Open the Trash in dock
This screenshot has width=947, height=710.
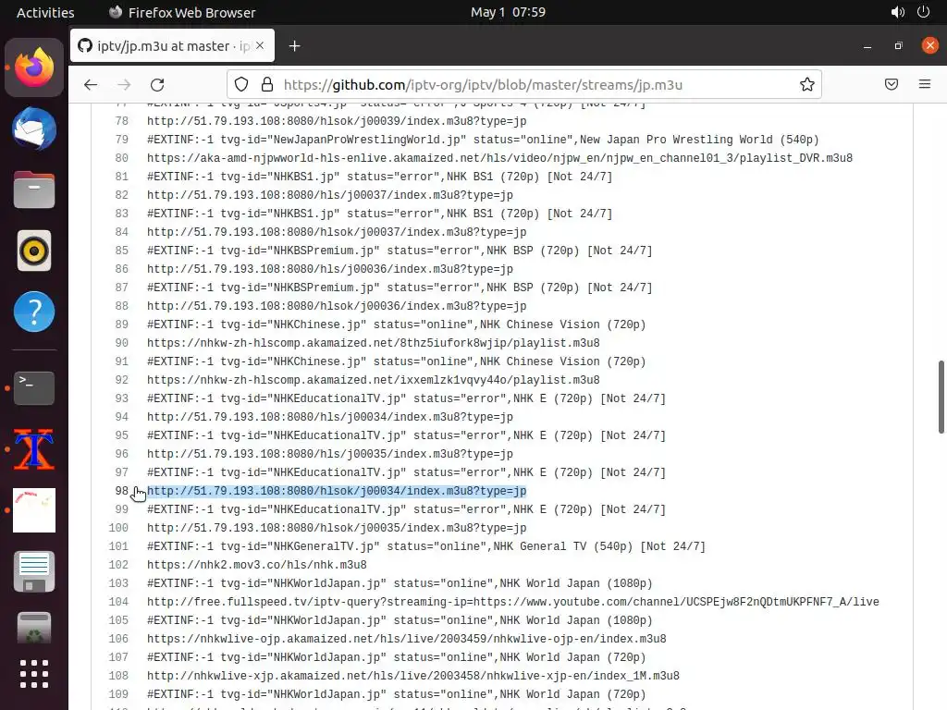click(34, 628)
